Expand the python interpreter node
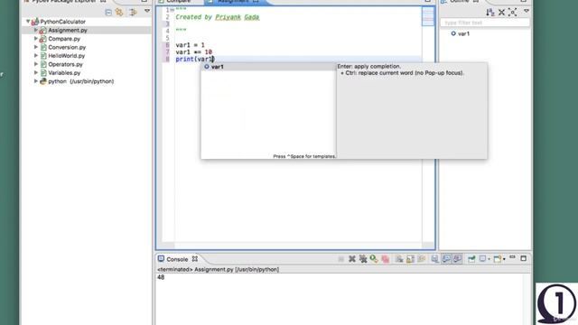Screen dimensions: 578x325 36,80
